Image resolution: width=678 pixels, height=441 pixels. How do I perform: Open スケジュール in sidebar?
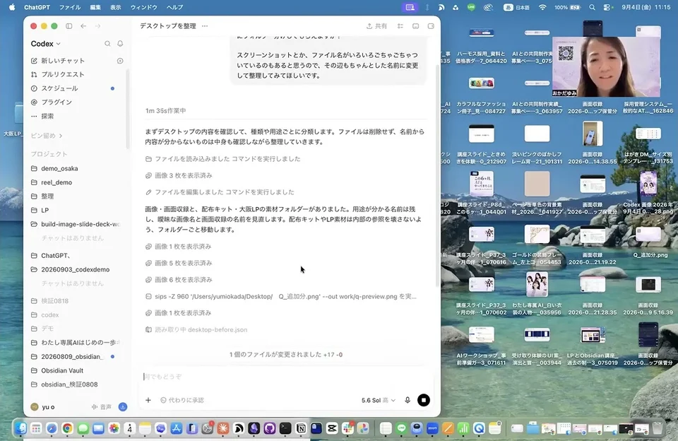coord(59,88)
